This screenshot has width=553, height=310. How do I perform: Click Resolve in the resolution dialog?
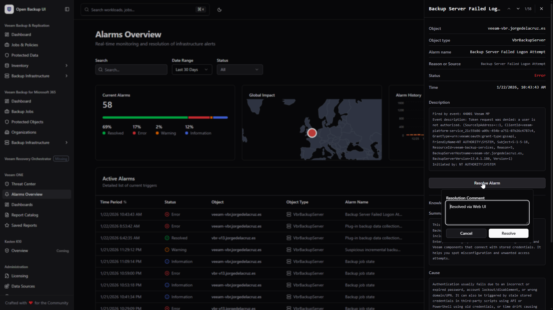(x=508, y=233)
